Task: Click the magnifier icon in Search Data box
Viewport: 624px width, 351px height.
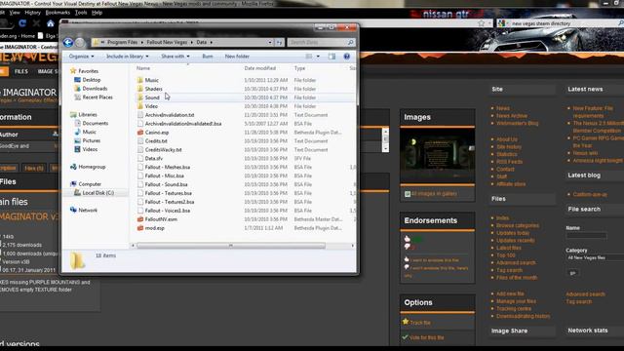Action: pos(351,42)
